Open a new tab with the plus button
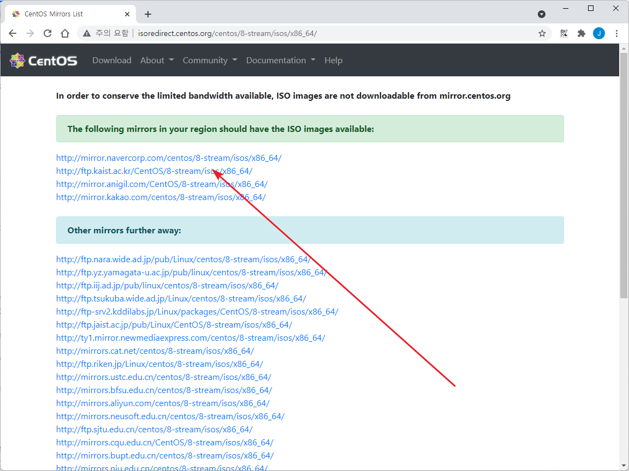This screenshot has width=629, height=471. pos(148,14)
